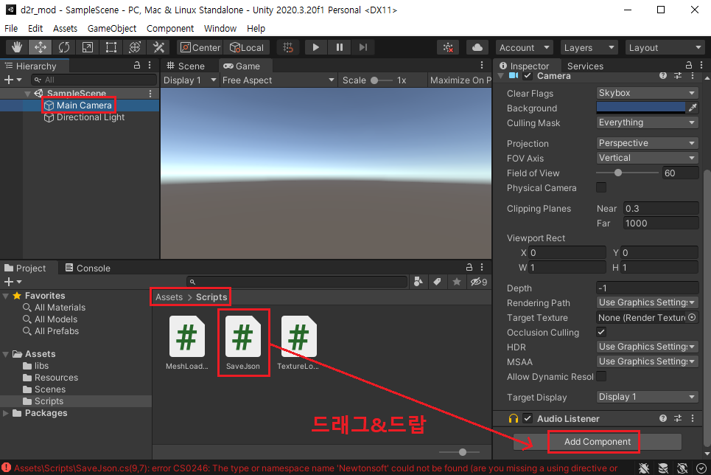Open Hierarchy panel options menu

[150, 66]
